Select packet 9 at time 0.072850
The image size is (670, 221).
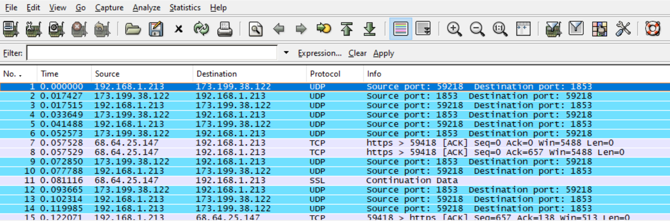pos(335,162)
